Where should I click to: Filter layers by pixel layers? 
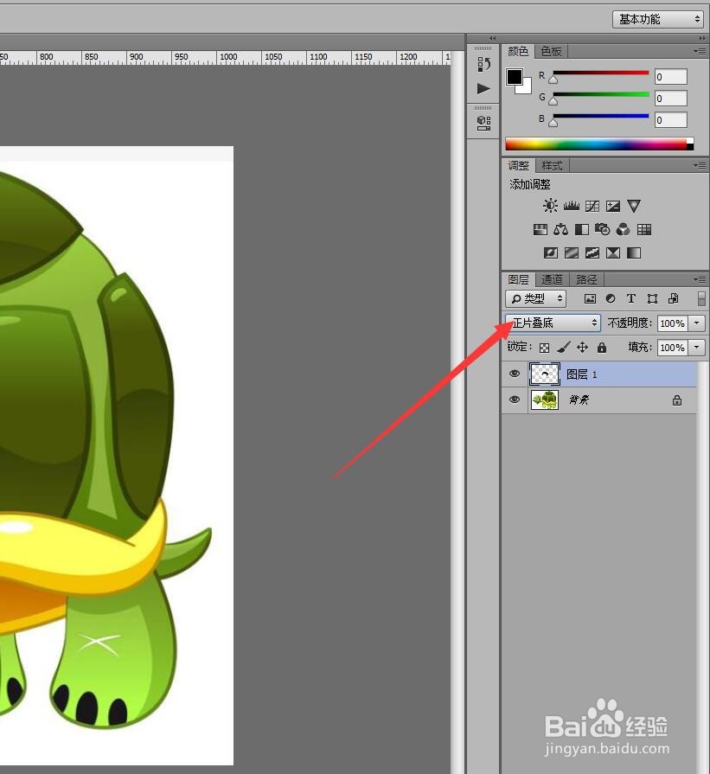(590, 298)
